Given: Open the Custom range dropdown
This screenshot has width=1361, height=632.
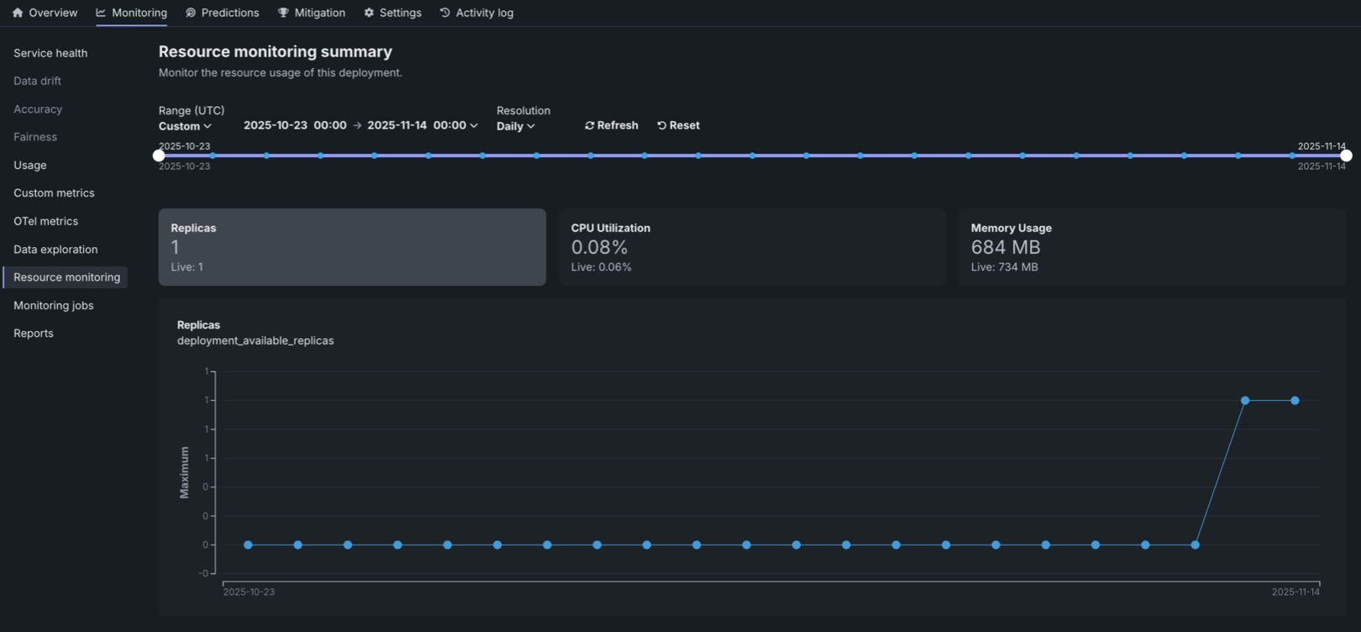Looking at the screenshot, I should [185, 126].
